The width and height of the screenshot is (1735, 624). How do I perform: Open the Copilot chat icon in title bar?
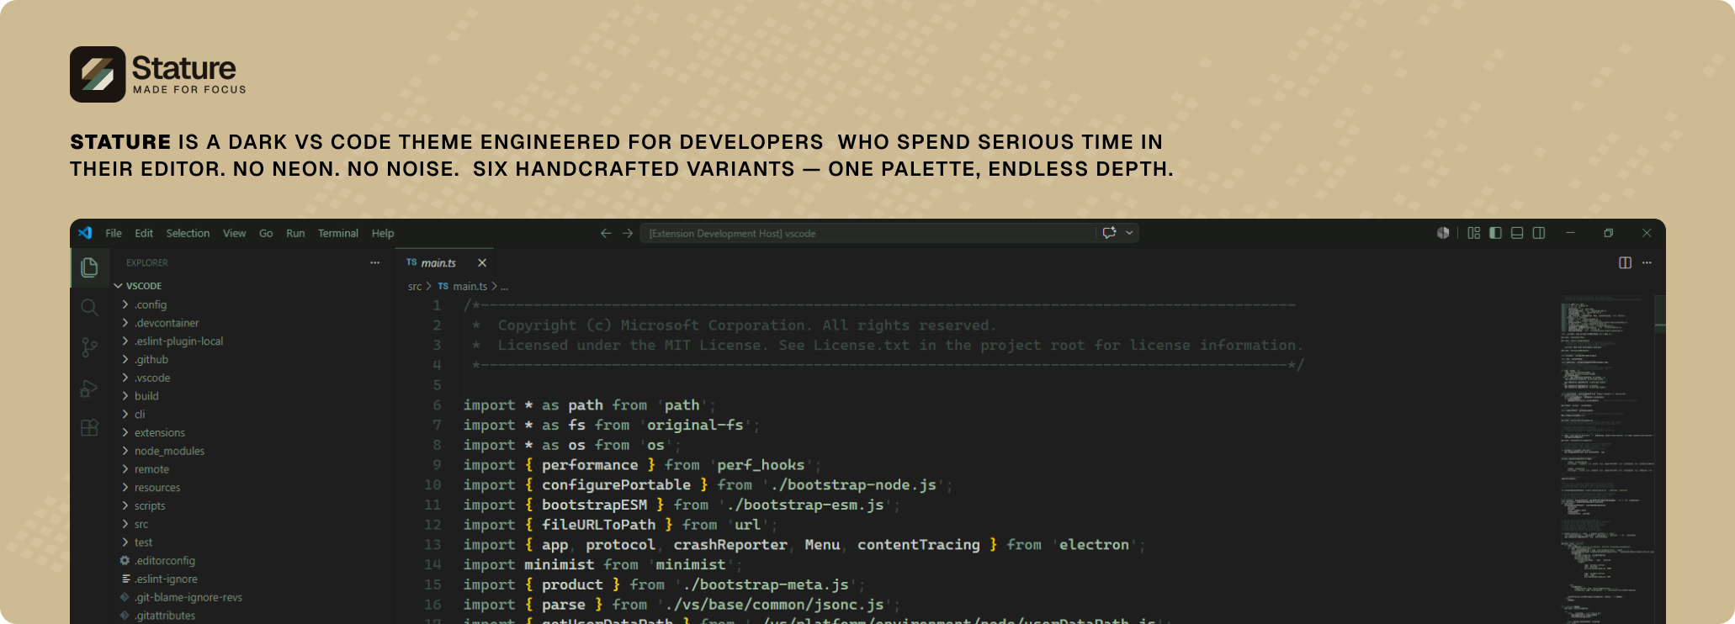click(1109, 233)
